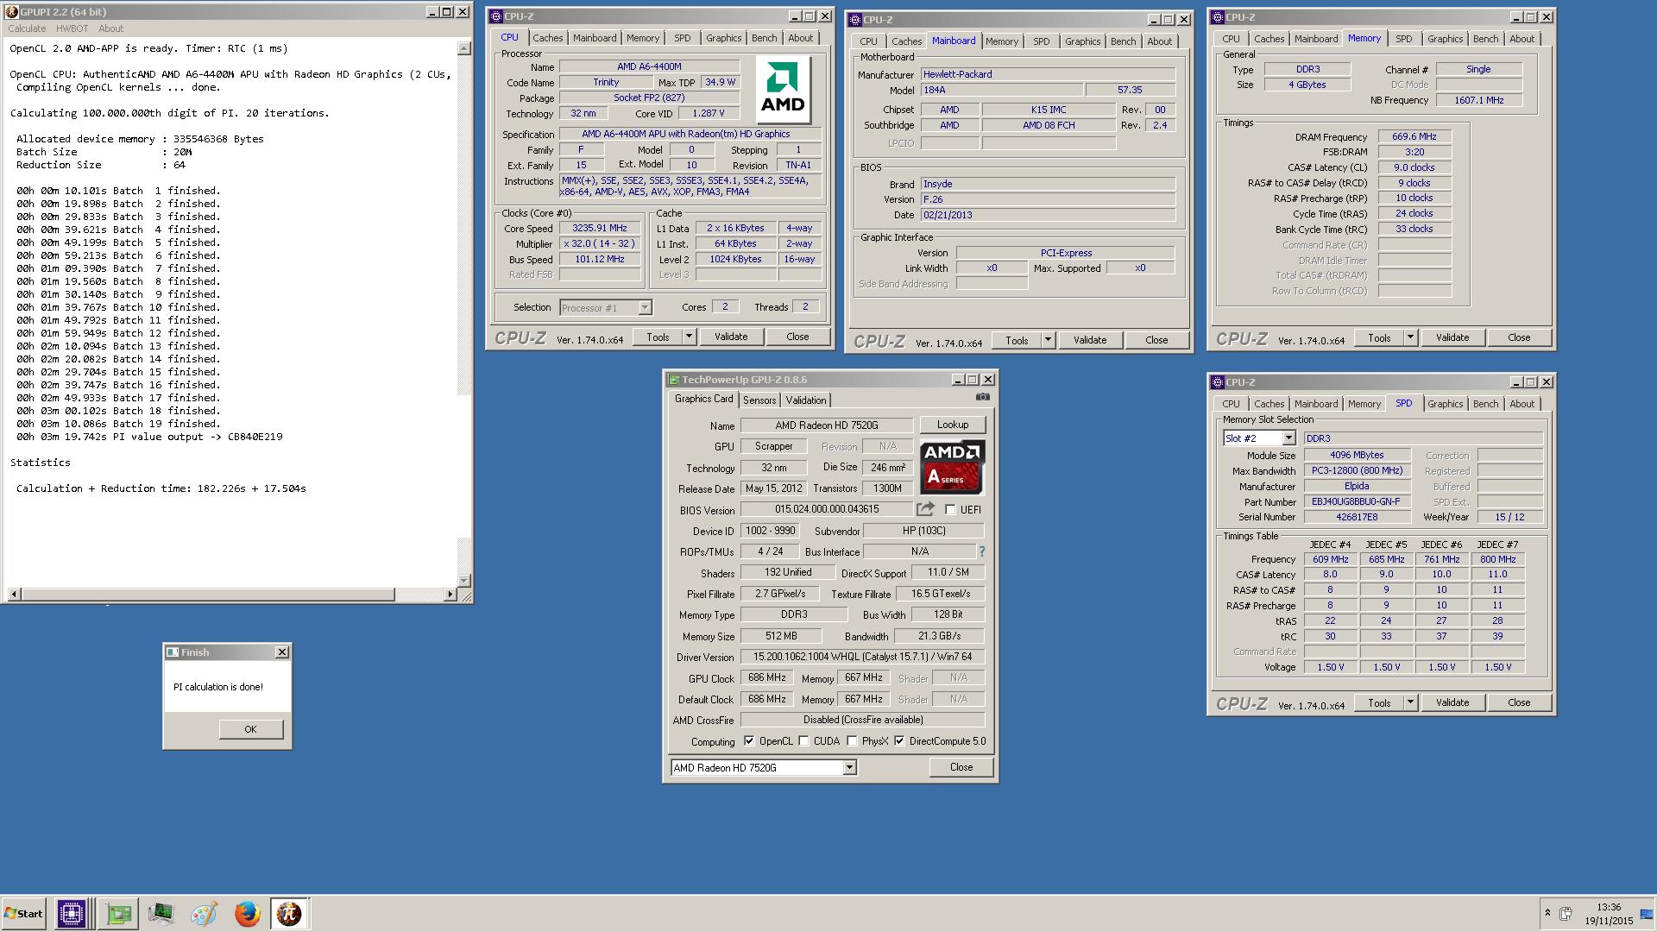Open Task Manager taskbar icon
Image resolution: width=1657 pixels, height=932 pixels.
click(161, 914)
